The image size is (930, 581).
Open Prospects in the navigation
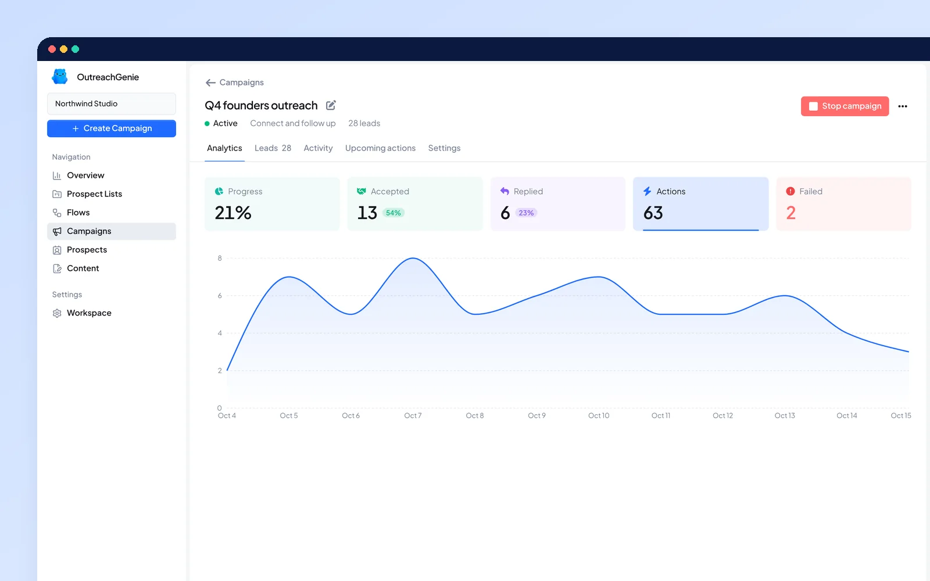click(112, 250)
